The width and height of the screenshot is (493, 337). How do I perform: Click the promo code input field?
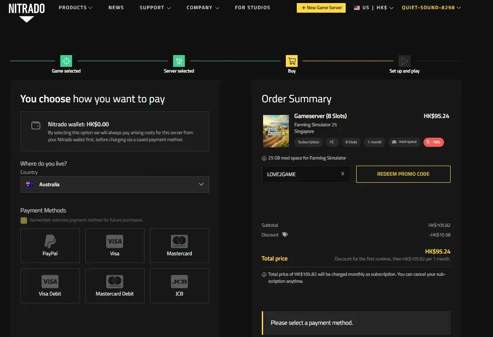[302, 174]
